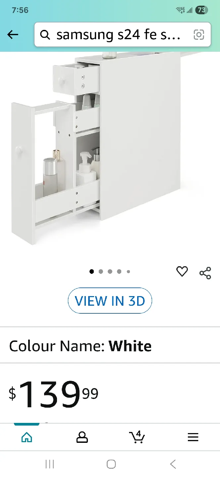The width and height of the screenshot is (220, 478).
Task: Select the first image carousel dot
Action: (92, 272)
